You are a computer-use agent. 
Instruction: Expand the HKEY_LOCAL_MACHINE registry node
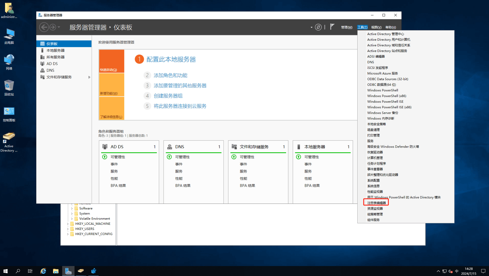pyautogui.click(x=68, y=223)
